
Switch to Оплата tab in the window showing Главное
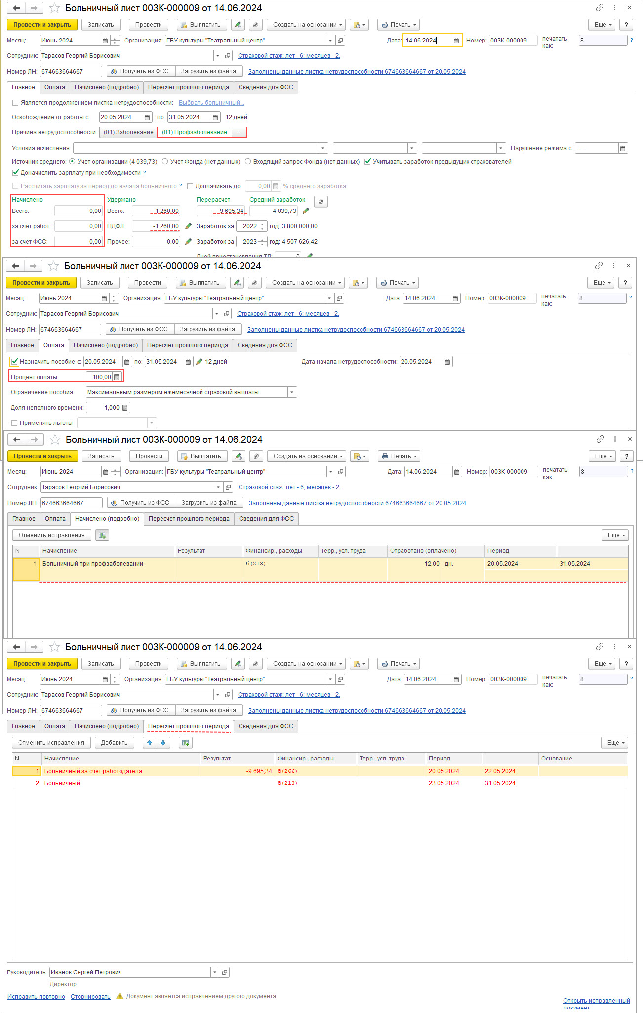(55, 87)
